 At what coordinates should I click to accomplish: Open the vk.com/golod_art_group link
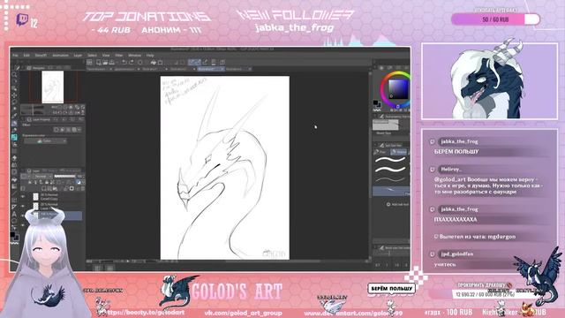pyautogui.click(x=243, y=313)
